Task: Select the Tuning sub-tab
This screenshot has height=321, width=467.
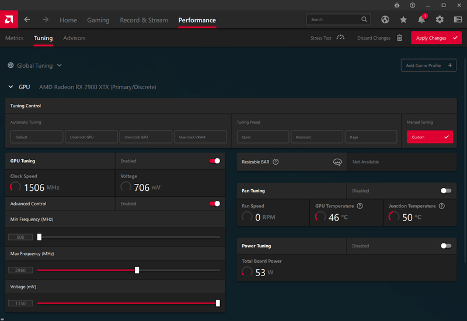Action: pyautogui.click(x=43, y=38)
